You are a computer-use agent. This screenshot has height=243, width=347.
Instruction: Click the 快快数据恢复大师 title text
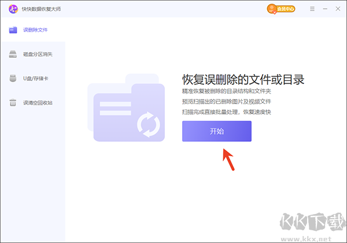pos(41,9)
